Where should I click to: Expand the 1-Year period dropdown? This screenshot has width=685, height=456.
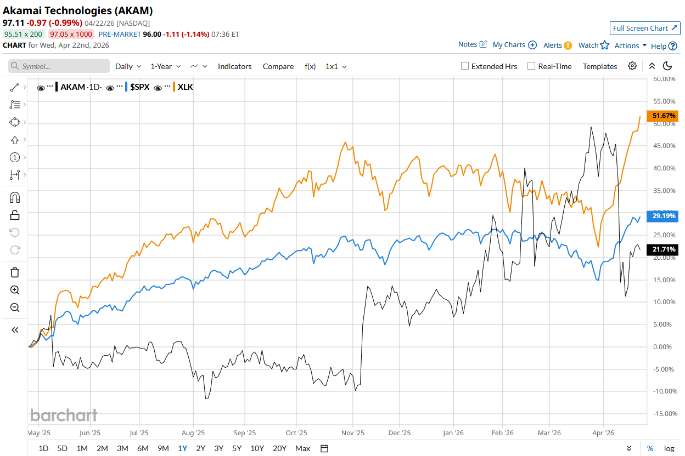pos(165,66)
